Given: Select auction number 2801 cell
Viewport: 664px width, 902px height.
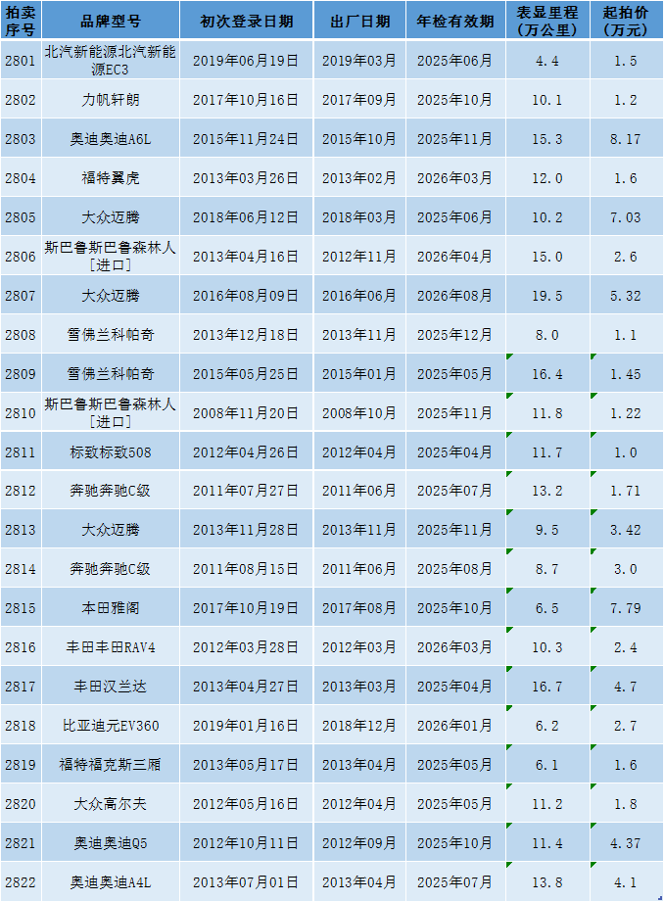Looking at the screenshot, I should click(21, 61).
